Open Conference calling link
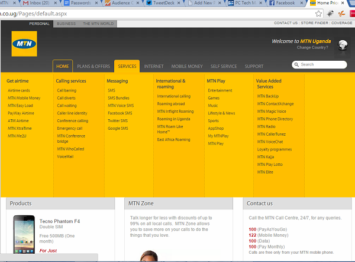This screenshot has height=262, width=355. [x=72, y=121]
